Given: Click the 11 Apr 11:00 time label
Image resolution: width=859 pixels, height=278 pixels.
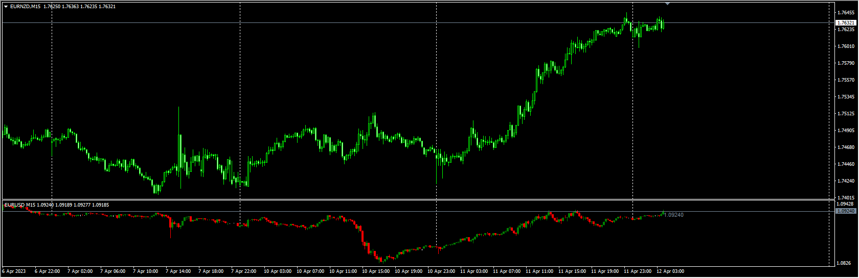Looking at the screenshot, I should 539,271.
